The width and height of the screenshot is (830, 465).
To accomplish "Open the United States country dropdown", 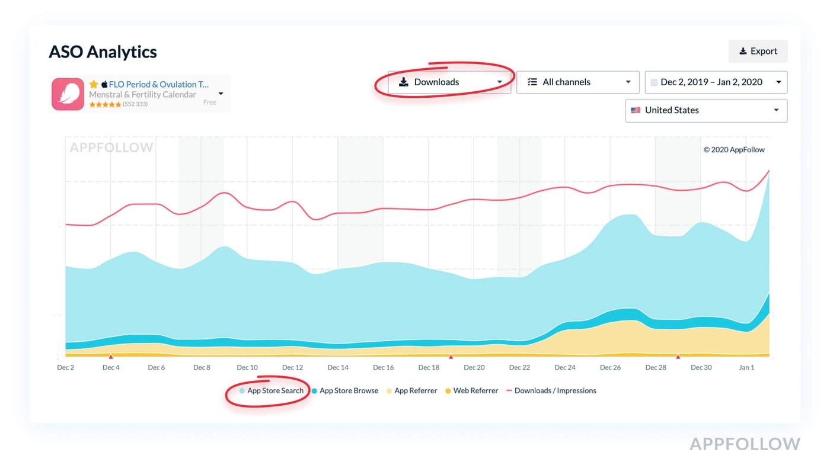I will [x=706, y=110].
